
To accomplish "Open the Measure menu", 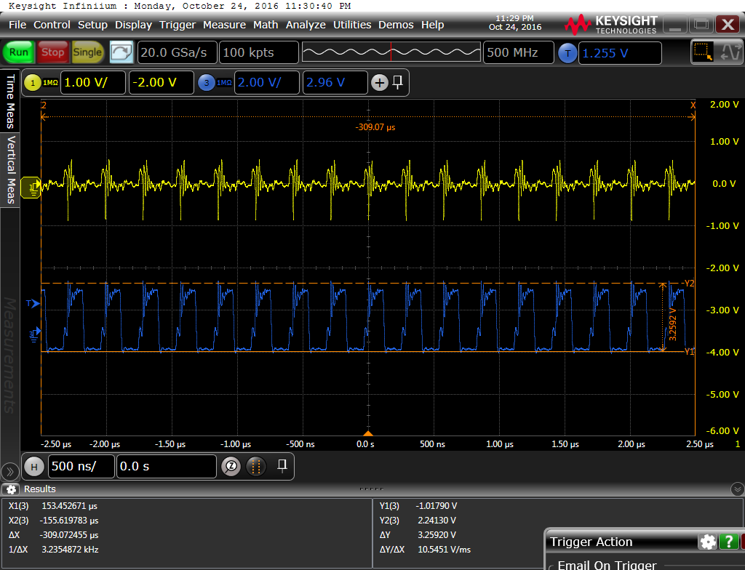I will tap(224, 25).
